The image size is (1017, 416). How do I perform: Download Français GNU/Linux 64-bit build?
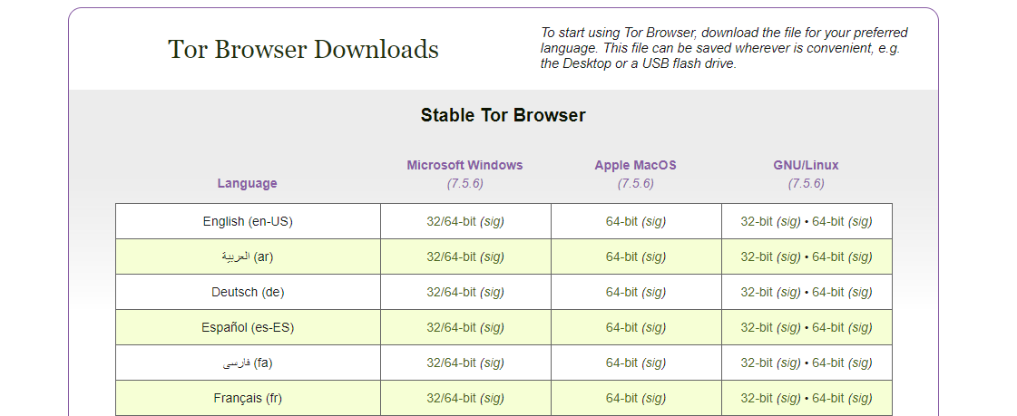point(828,398)
